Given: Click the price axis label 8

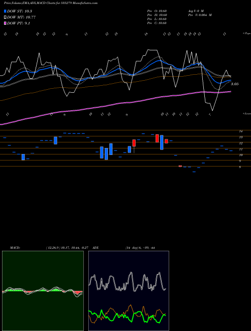Looking at the screenshot, I should 240,167.
